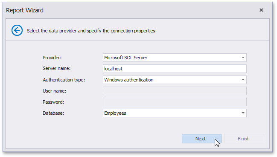Click the Report Wizard title text

coord(25,10)
